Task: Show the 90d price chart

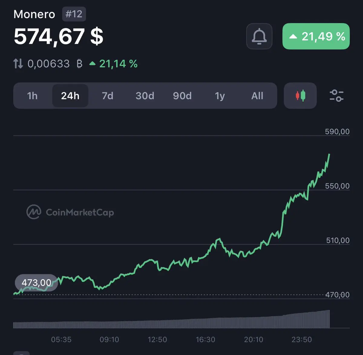Action: point(182,96)
